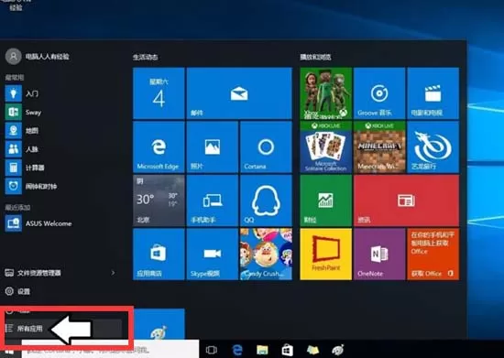Open the red News tile
The height and width of the screenshot is (358, 504).
coord(406,201)
